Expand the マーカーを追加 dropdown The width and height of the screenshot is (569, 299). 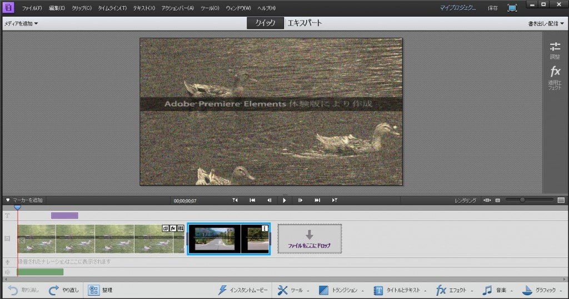coord(24,200)
